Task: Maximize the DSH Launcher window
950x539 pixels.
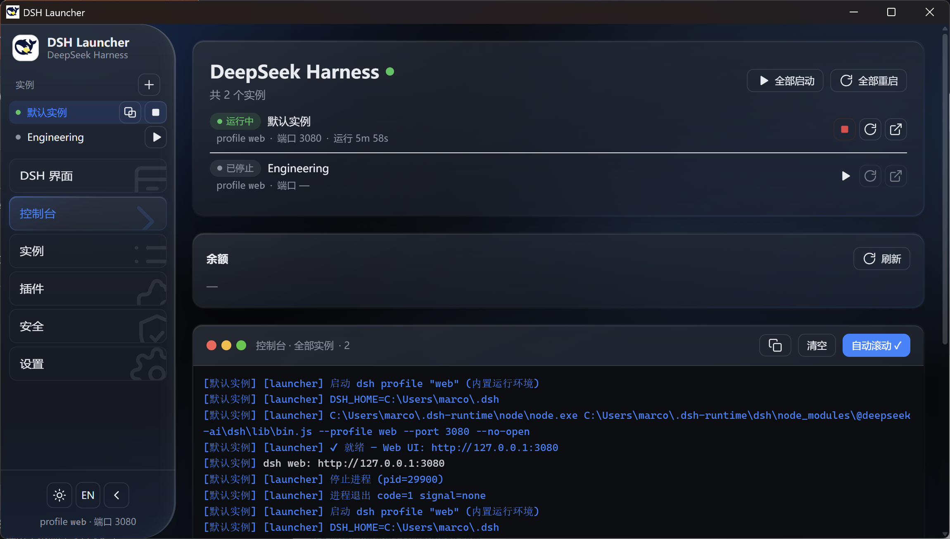Action: click(891, 12)
